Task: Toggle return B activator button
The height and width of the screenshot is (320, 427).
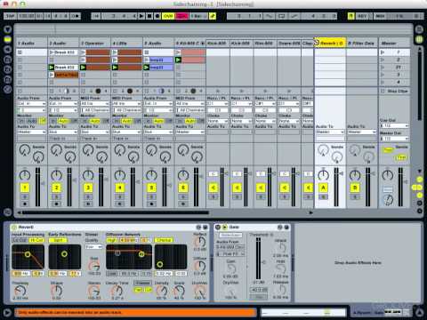Action: (355, 188)
